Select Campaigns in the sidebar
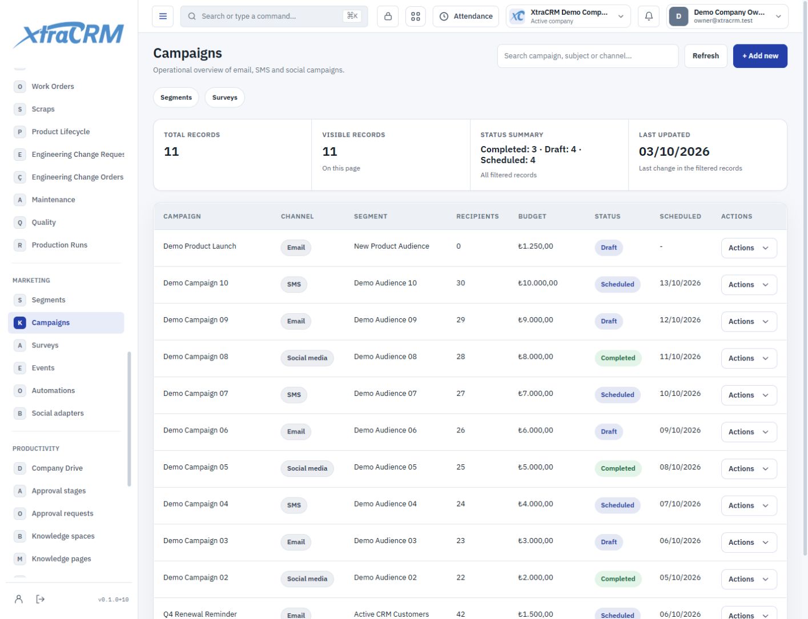 click(66, 323)
